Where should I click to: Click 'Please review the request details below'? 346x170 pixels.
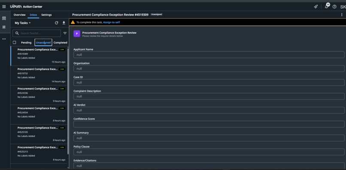pyautogui.click(x=103, y=36)
